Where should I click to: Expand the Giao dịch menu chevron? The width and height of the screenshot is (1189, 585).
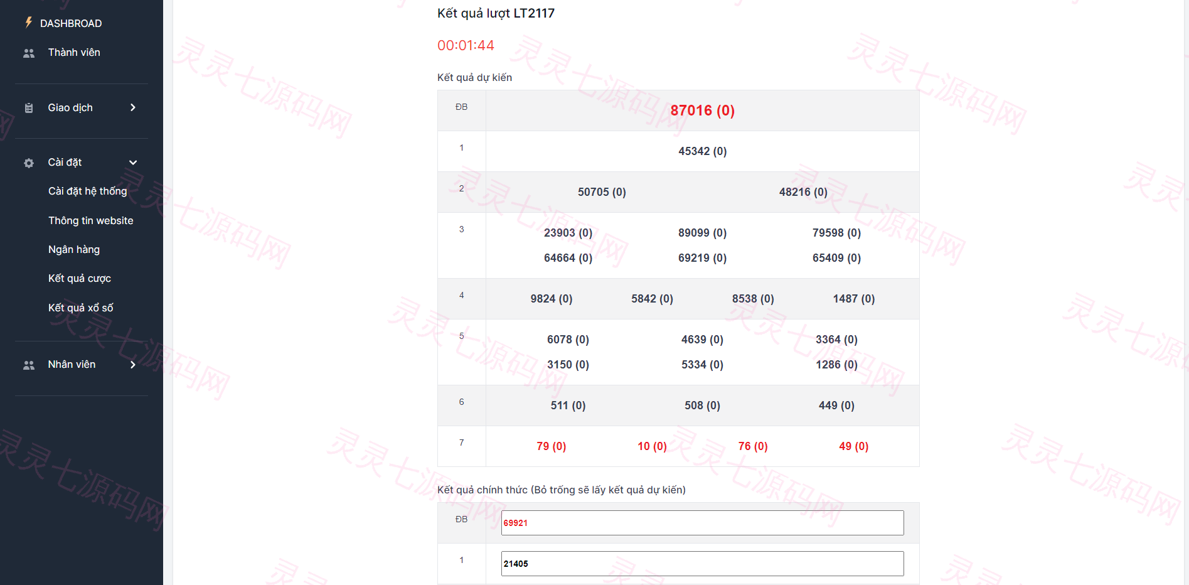point(133,107)
